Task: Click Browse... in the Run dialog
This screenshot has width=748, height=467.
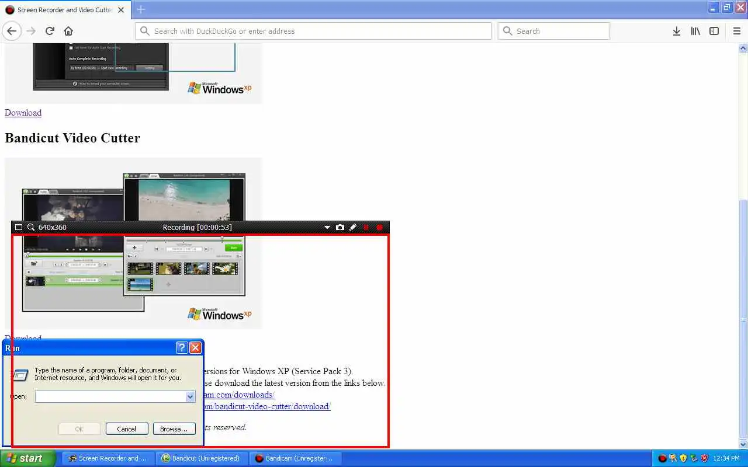Action: click(x=174, y=428)
